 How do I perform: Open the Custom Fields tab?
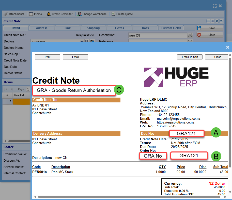[171, 28]
